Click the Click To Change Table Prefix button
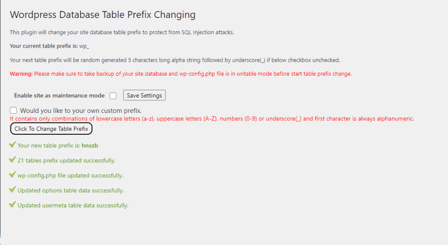Image resolution: width=448 pixels, height=245 pixels. (52, 129)
